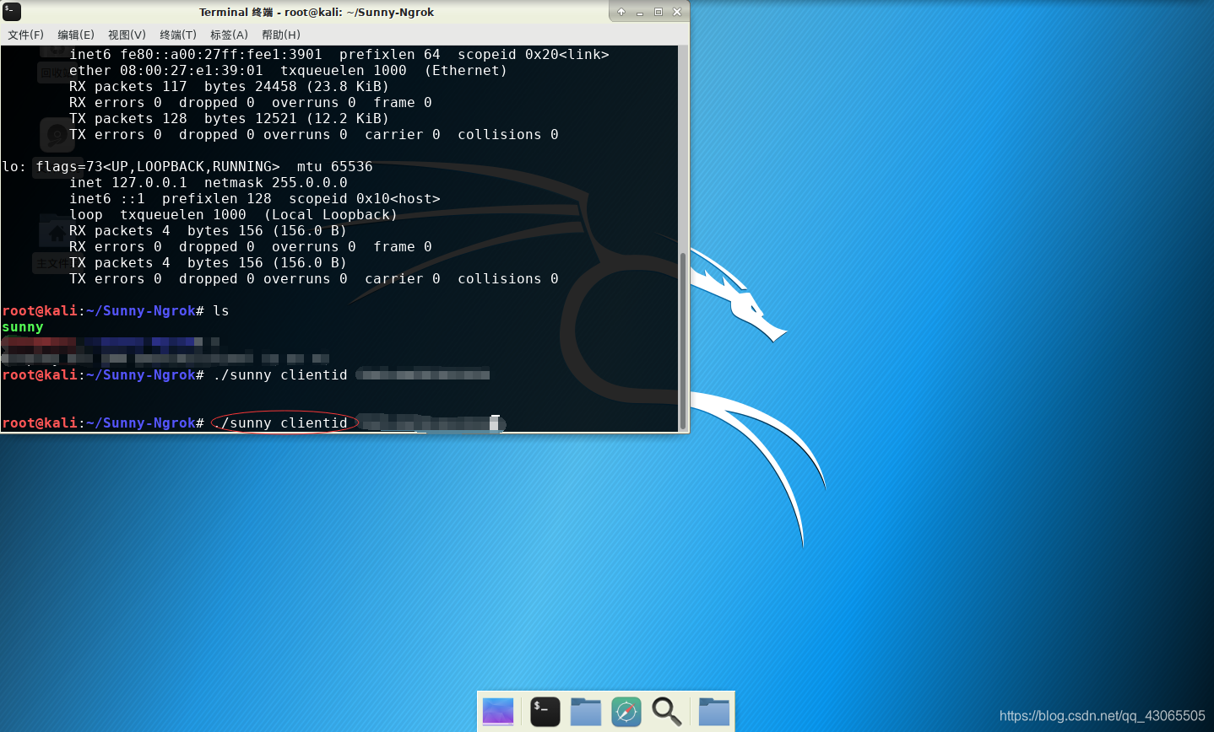Click 'mtu 65536' on the lo line
Viewport: 1214px width, 732px height.
click(335, 167)
